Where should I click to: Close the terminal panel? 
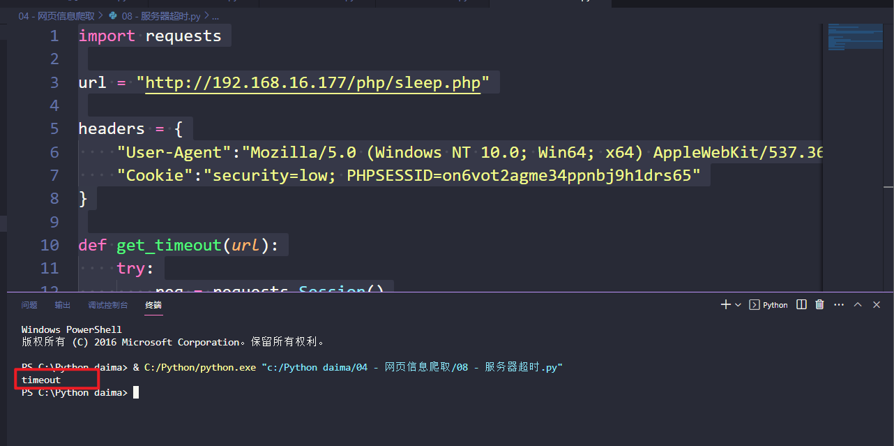(877, 304)
